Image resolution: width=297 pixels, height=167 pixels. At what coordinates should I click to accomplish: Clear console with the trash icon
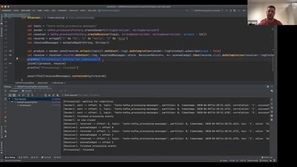tap(272, 120)
